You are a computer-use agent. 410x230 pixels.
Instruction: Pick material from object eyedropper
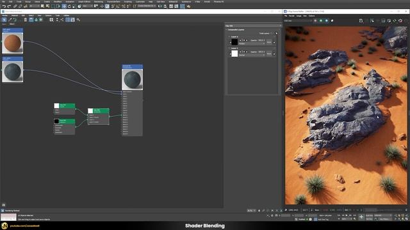[10, 20]
